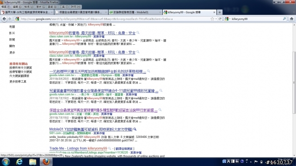
Task: Expand 更多 in the left sidebar
Action: [12, 53]
